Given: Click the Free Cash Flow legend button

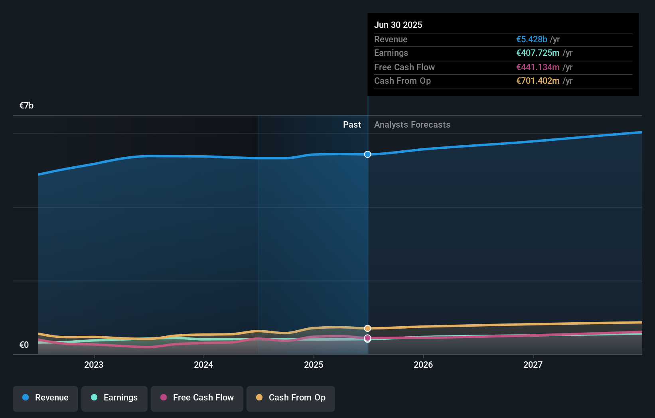Looking at the screenshot, I should pyautogui.click(x=197, y=398).
